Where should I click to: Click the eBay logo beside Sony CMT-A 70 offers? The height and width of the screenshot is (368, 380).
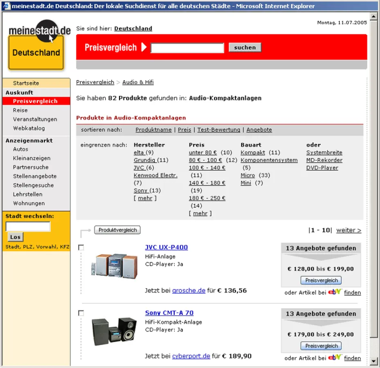click(x=335, y=357)
